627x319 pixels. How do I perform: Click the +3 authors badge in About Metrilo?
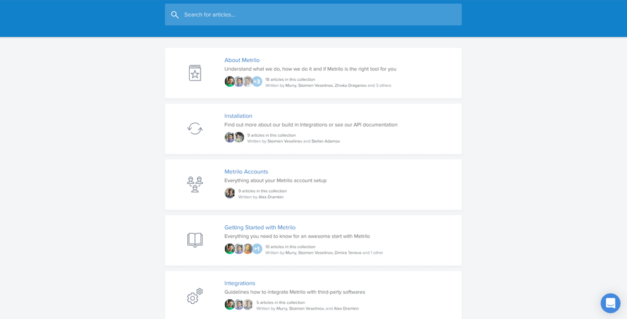pyautogui.click(x=257, y=82)
